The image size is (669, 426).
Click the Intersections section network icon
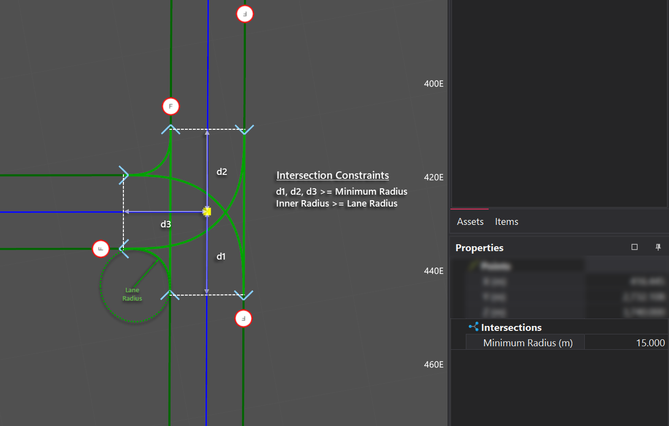[473, 327]
